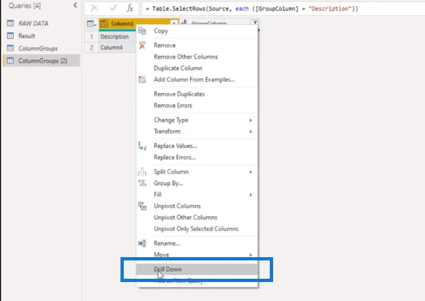
Task: Click the ABC123 data type icon on Column1
Action: click(104, 24)
